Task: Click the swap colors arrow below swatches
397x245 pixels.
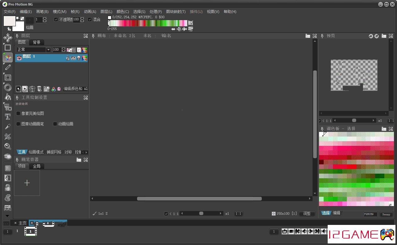Action: [9, 29]
